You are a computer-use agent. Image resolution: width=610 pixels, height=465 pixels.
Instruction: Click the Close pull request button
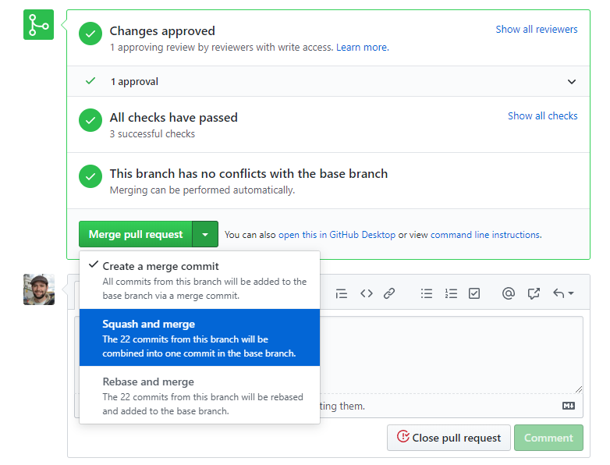click(x=449, y=438)
